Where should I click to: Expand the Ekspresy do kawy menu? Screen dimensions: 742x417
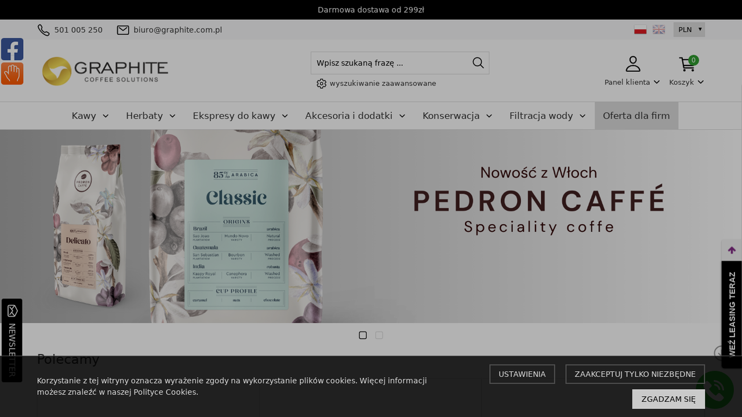pyautogui.click(x=240, y=116)
